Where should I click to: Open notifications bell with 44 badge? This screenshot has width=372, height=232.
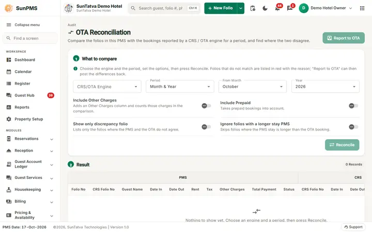pyautogui.click(x=277, y=8)
